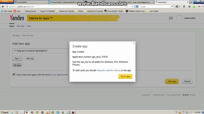Click the search magnifier icon
The width and height of the screenshot is (204, 114).
pos(172,6)
